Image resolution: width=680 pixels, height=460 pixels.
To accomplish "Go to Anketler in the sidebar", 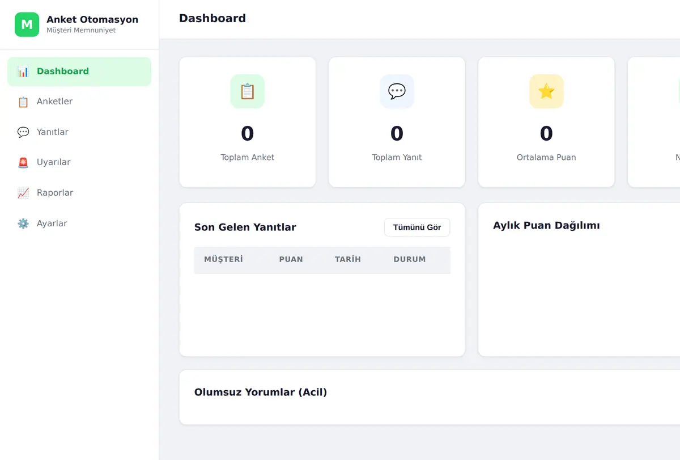I will click(79, 102).
